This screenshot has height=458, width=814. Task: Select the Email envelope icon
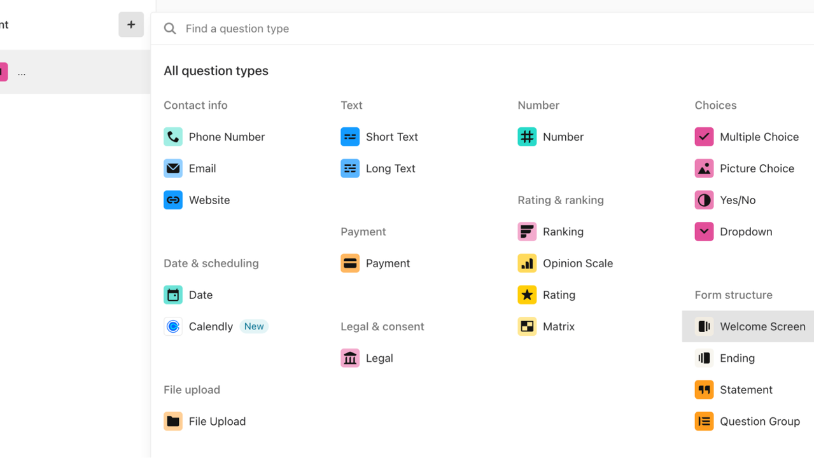tap(173, 169)
